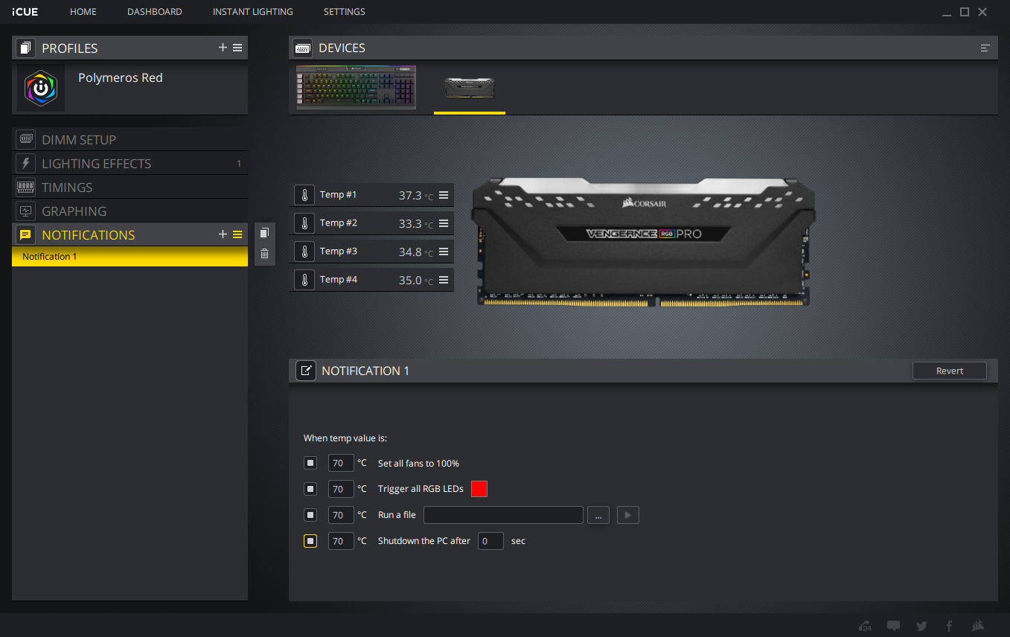Open the red RGB LED color swatch
The height and width of the screenshot is (637, 1010).
[x=479, y=489]
